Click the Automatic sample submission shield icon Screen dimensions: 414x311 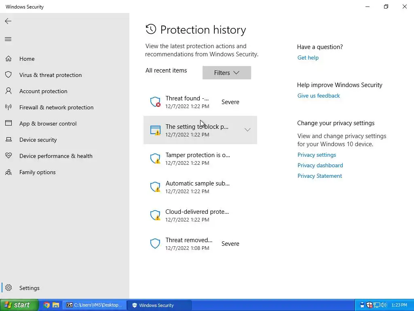[155, 187]
